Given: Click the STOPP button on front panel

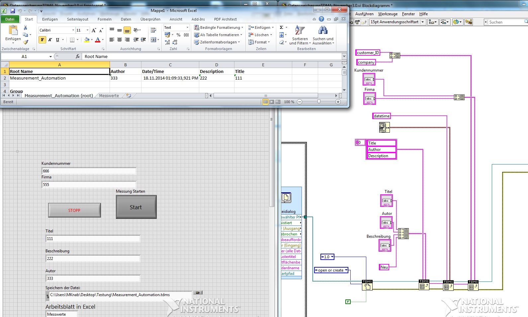Looking at the screenshot, I should 74,210.
